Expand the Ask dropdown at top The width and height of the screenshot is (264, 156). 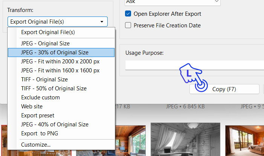(172, 2)
